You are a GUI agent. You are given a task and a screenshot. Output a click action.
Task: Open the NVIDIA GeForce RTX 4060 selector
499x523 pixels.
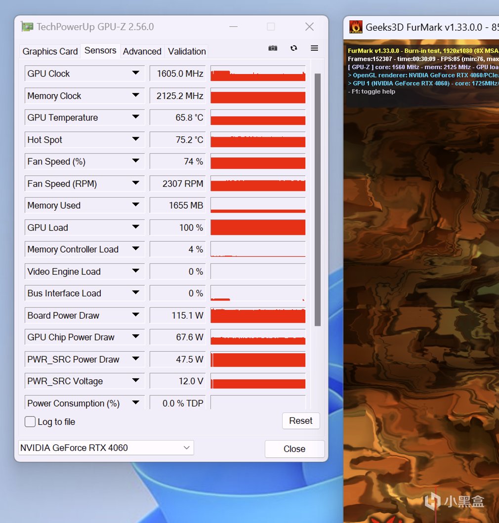point(106,448)
